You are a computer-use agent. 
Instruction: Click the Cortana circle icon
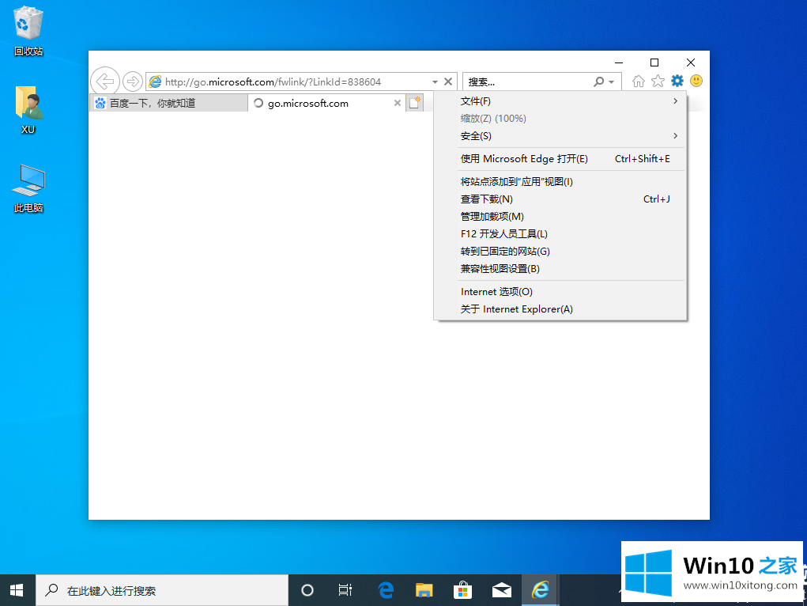(x=307, y=590)
